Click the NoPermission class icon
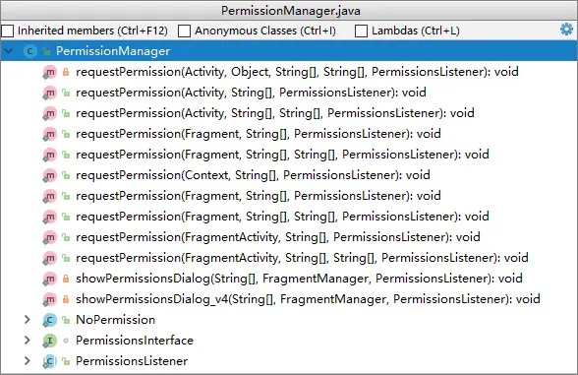Viewport: 578px width, 375px height. pyautogui.click(x=49, y=320)
